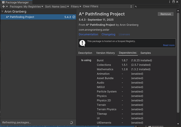Click the scoped registry info icon
181x127 pixels.
point(83,43)
